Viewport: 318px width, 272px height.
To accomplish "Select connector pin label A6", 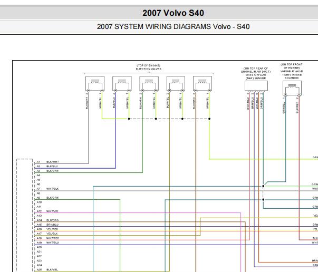I will coord(38,184).
